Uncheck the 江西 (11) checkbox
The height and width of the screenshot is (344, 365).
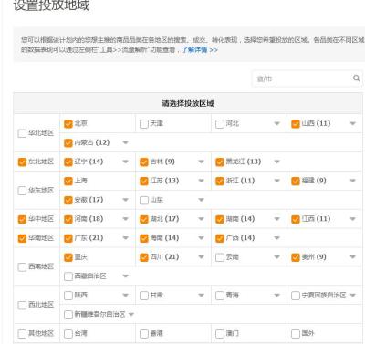pyautogui.click(x=296, y=219)
